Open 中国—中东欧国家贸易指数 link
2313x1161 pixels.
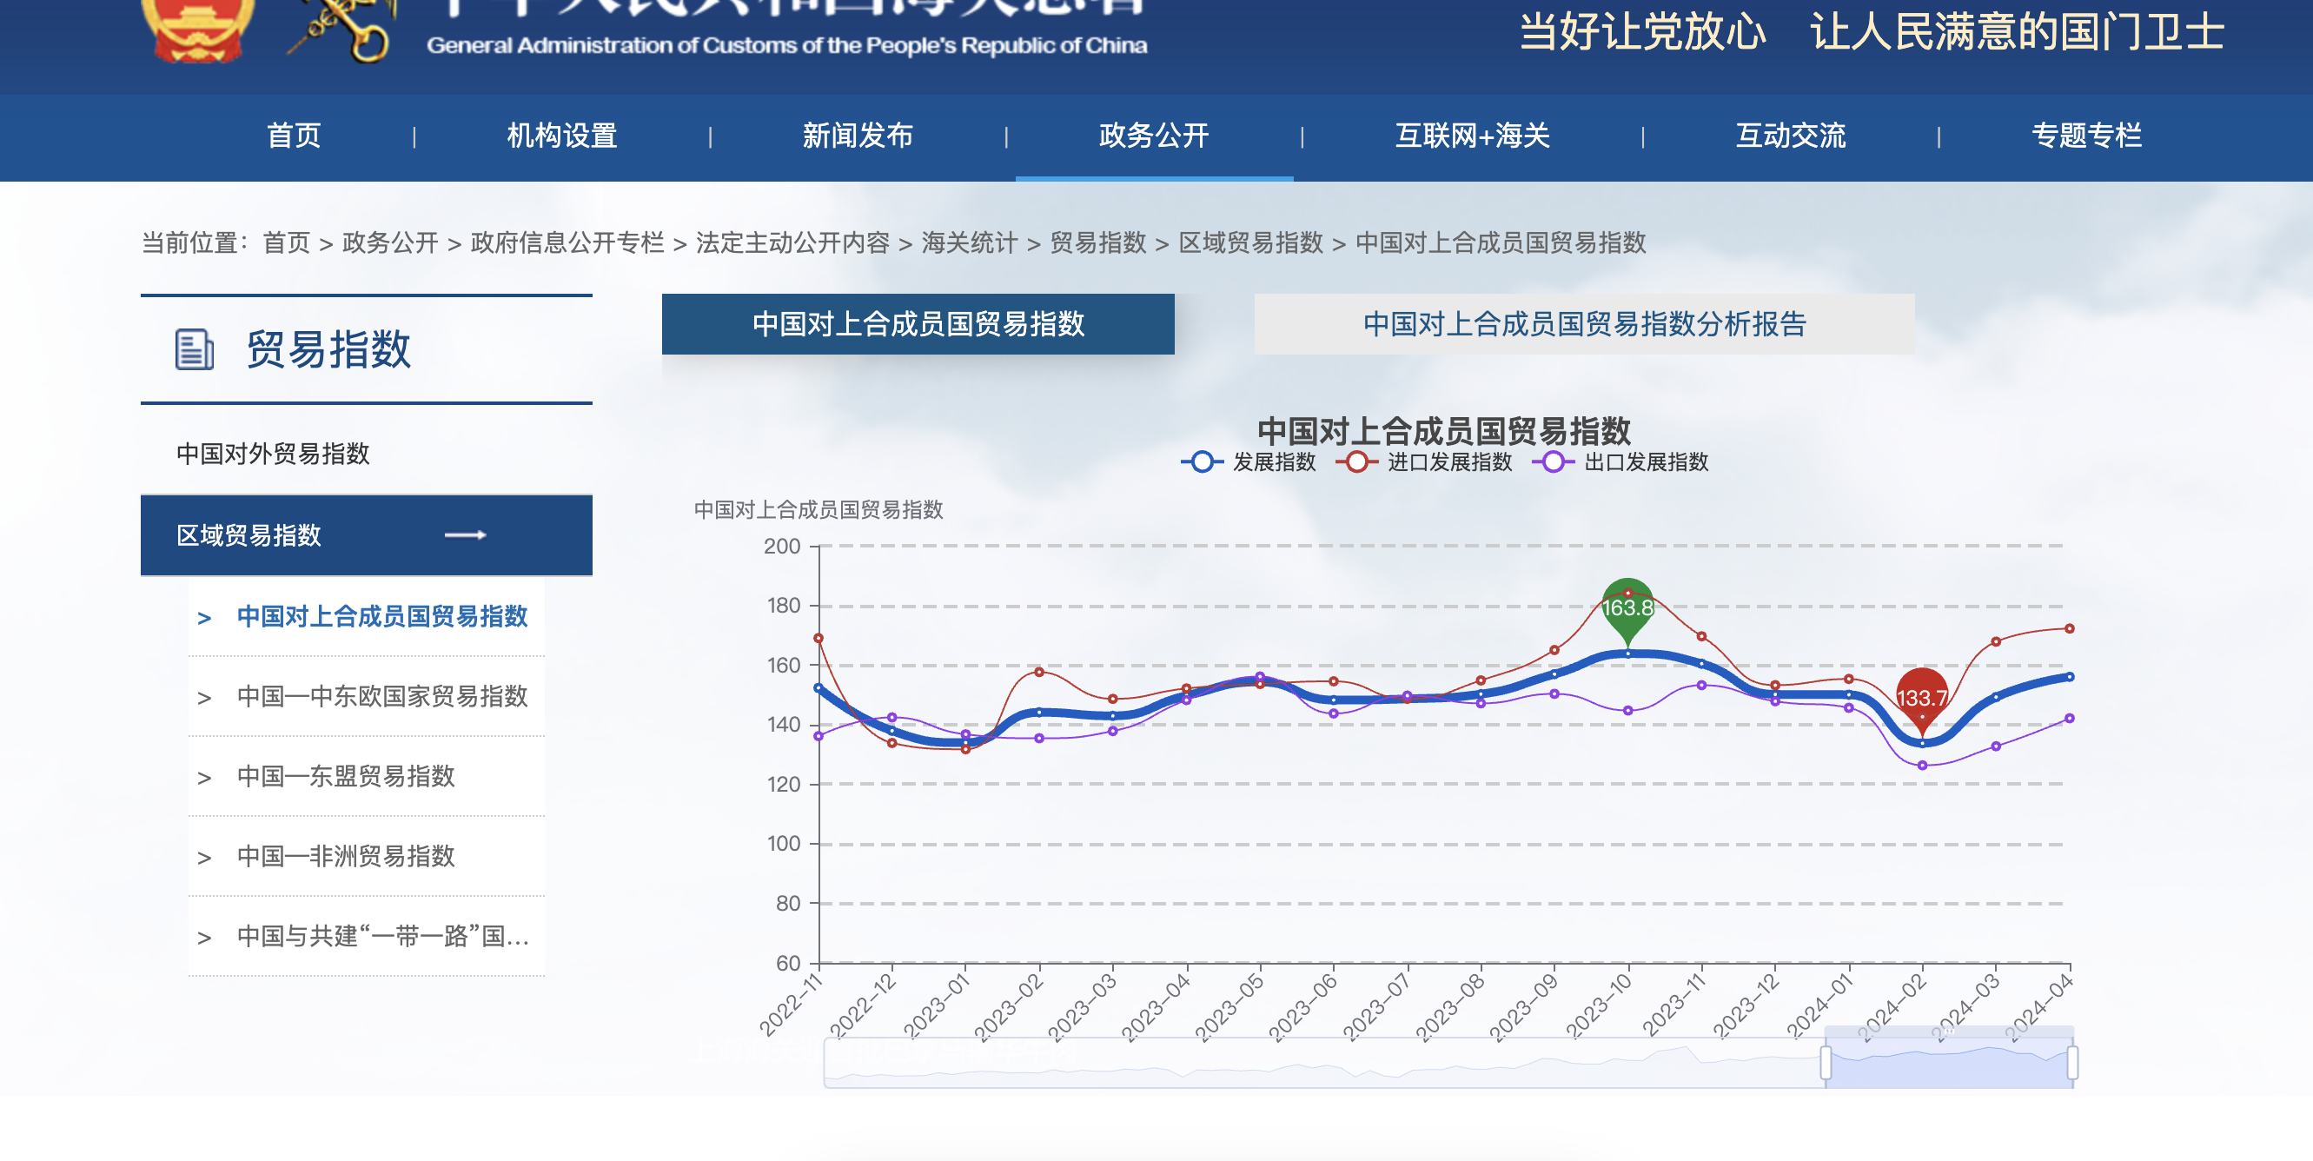(x=382, y=696)
